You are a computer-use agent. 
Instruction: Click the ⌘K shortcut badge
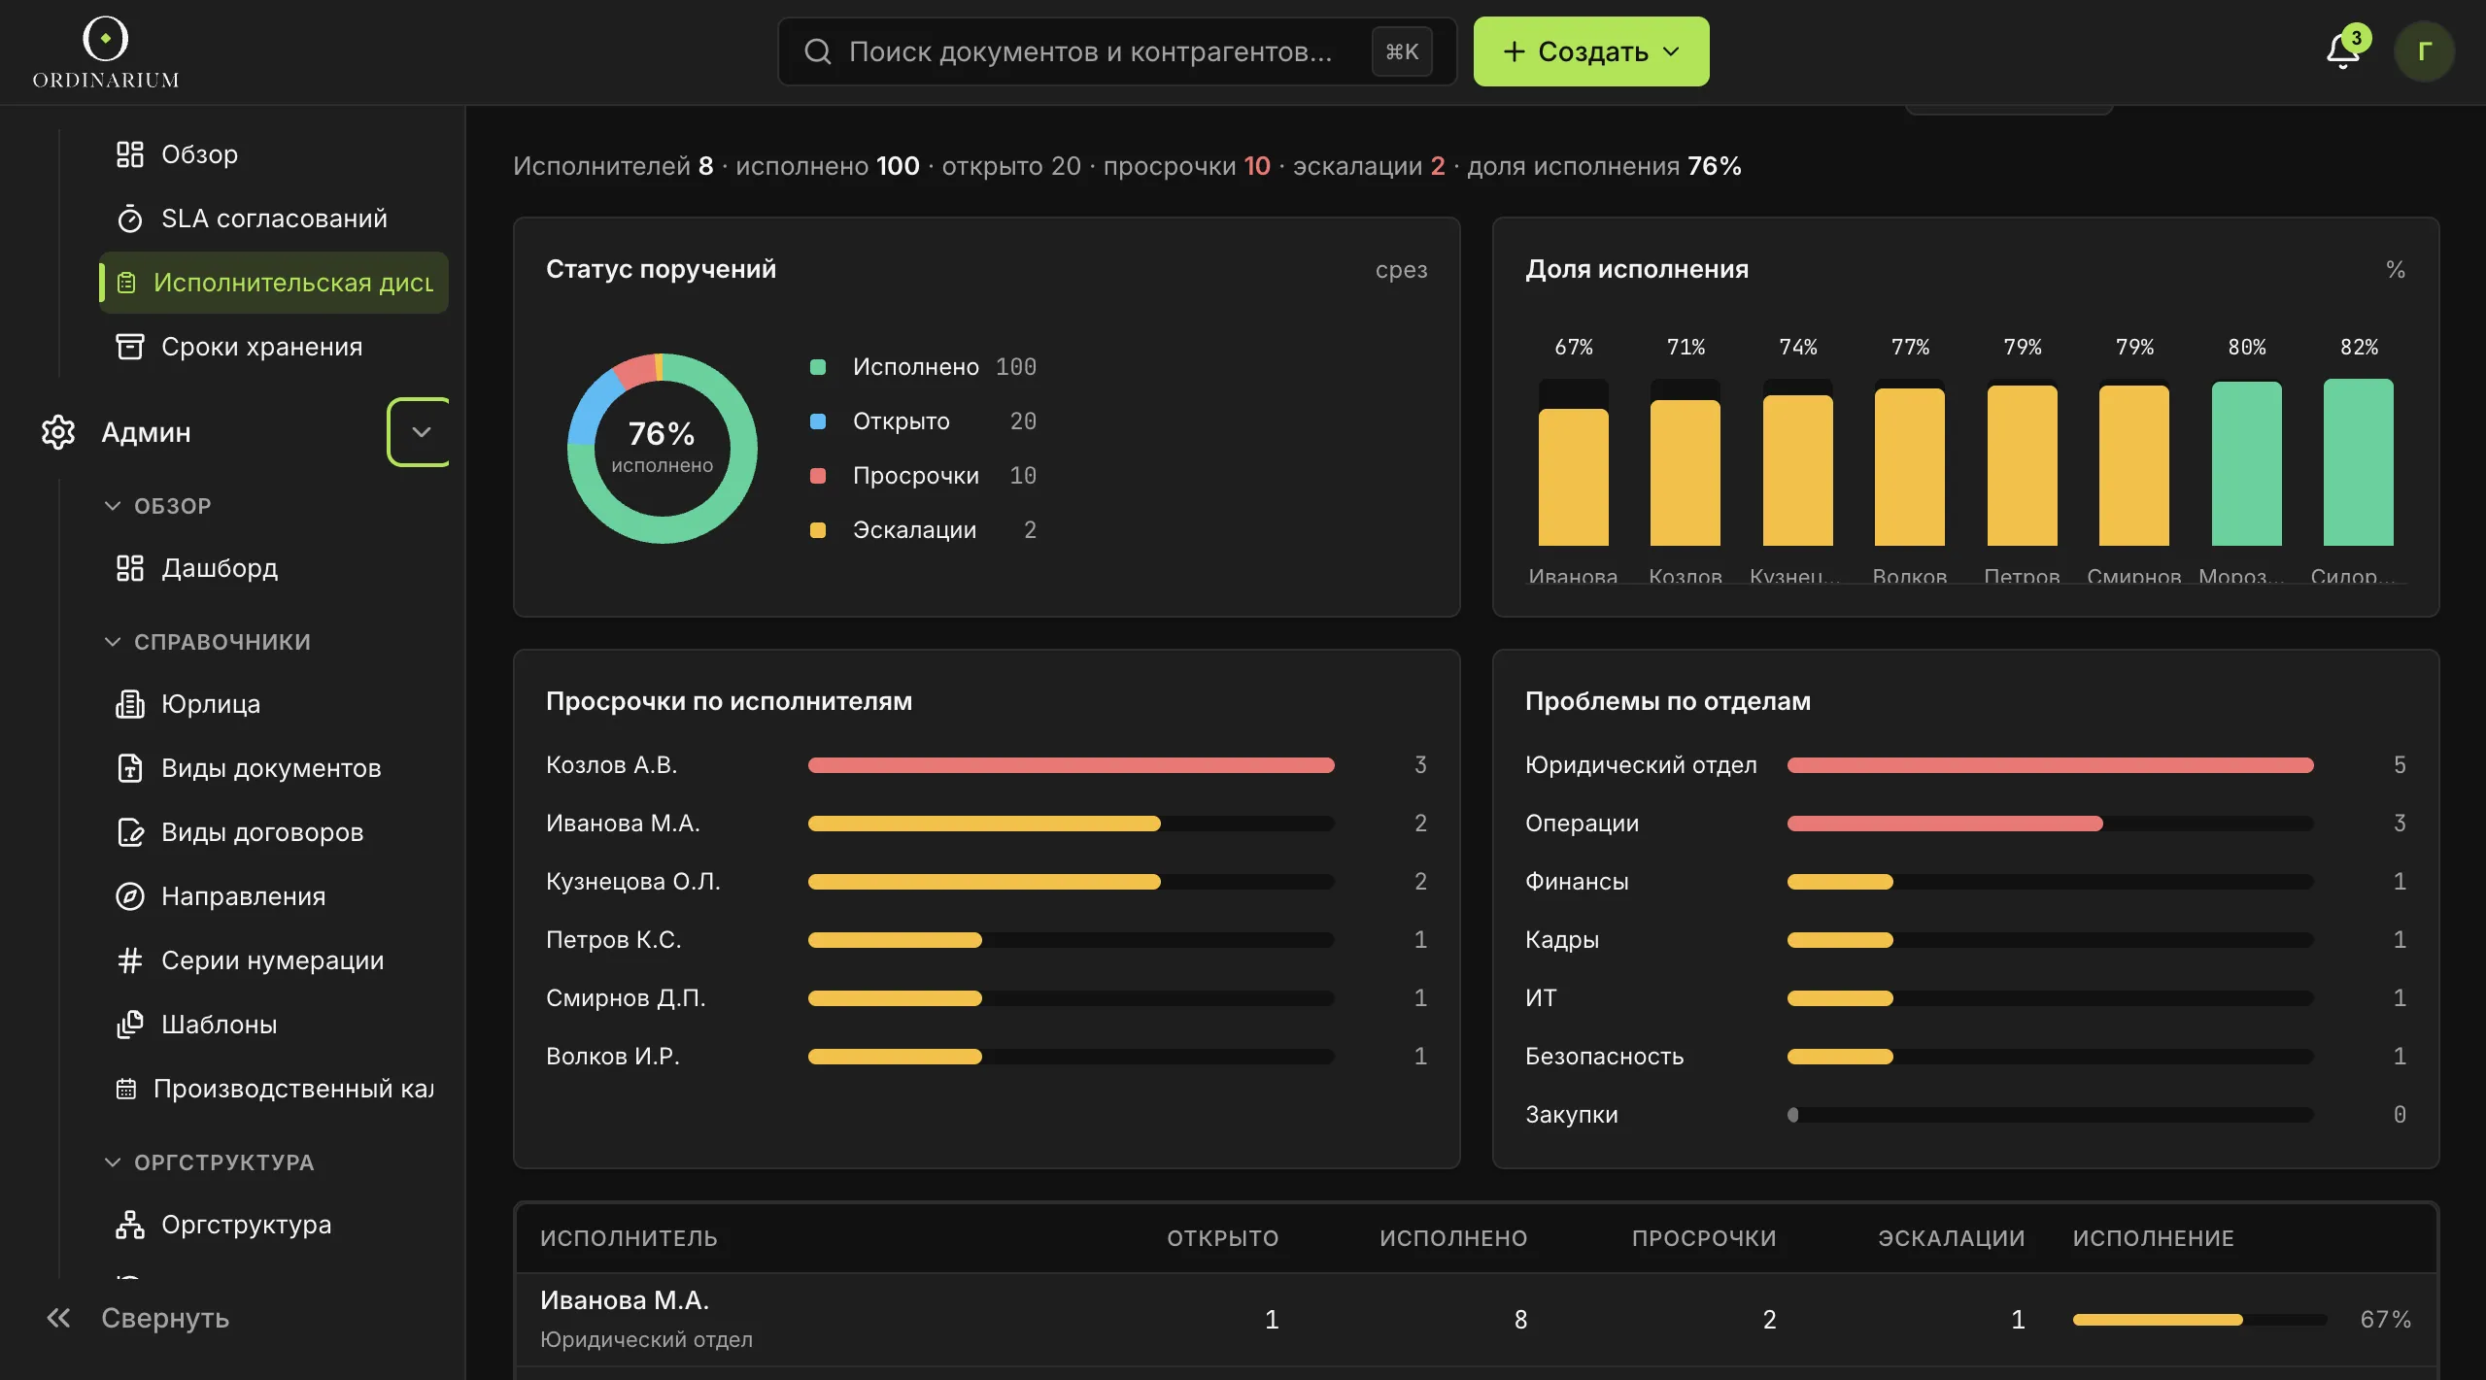tap(1402, 51)
